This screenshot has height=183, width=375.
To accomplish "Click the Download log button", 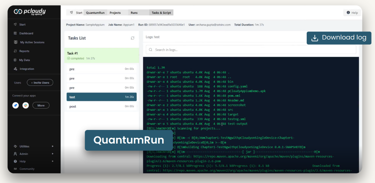I will [x=339, y=38].
